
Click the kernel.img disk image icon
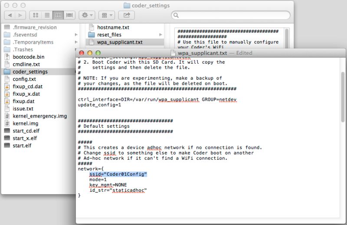7,123
